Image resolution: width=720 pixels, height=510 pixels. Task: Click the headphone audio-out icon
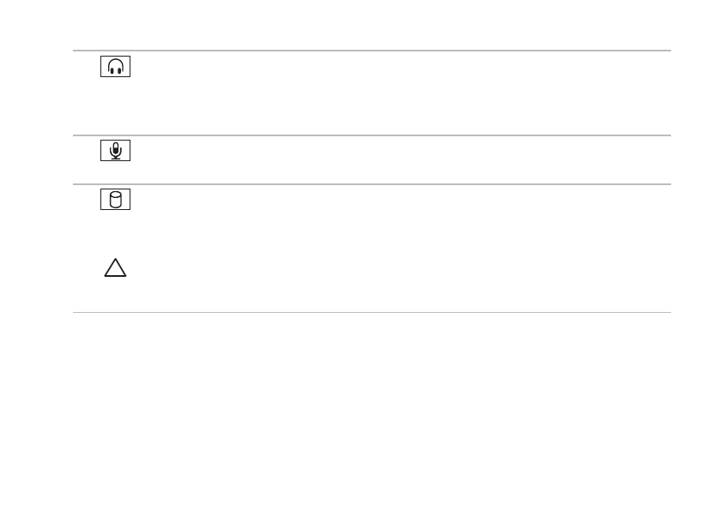115,67
